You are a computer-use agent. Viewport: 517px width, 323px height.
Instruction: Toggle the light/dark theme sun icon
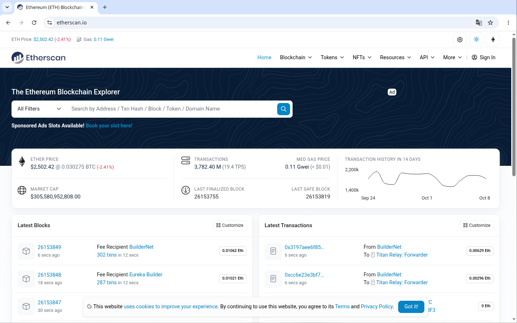[x=476, y=39]
